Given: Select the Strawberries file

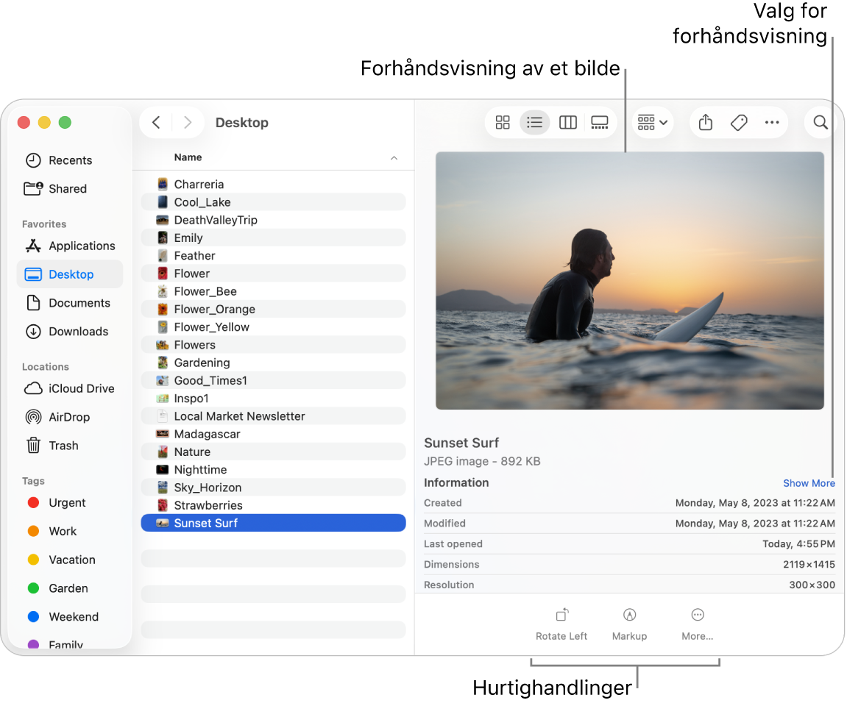Looking at the screenshot, I should point(208,505).
